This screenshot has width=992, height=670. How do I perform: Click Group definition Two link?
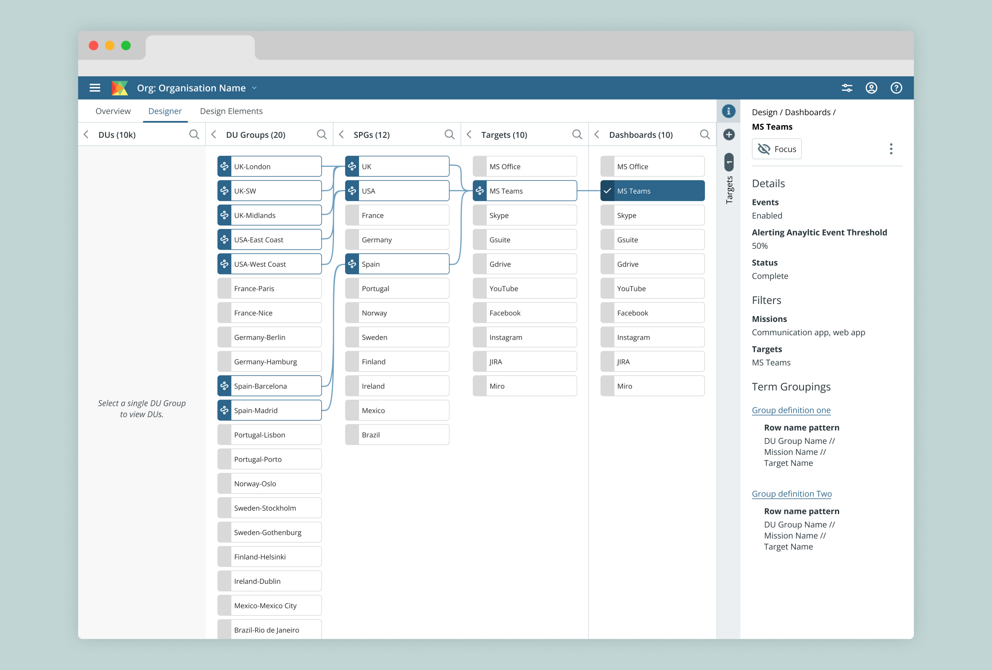(791, 494)
